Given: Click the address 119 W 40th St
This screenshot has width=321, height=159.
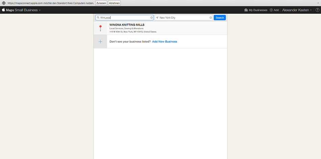Looking at the screenshot, I should tap(133, 32).
